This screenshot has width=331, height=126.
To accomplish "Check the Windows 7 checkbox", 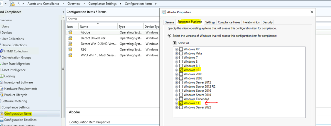I will tap(181, 58).
